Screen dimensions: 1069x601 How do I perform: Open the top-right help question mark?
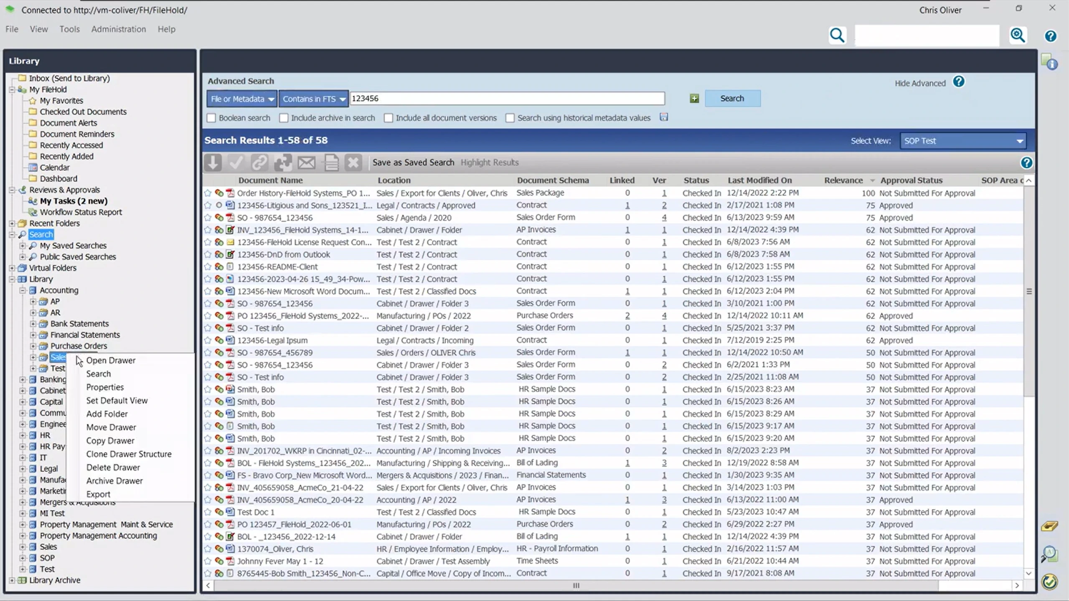click(x=1051, y=36)
